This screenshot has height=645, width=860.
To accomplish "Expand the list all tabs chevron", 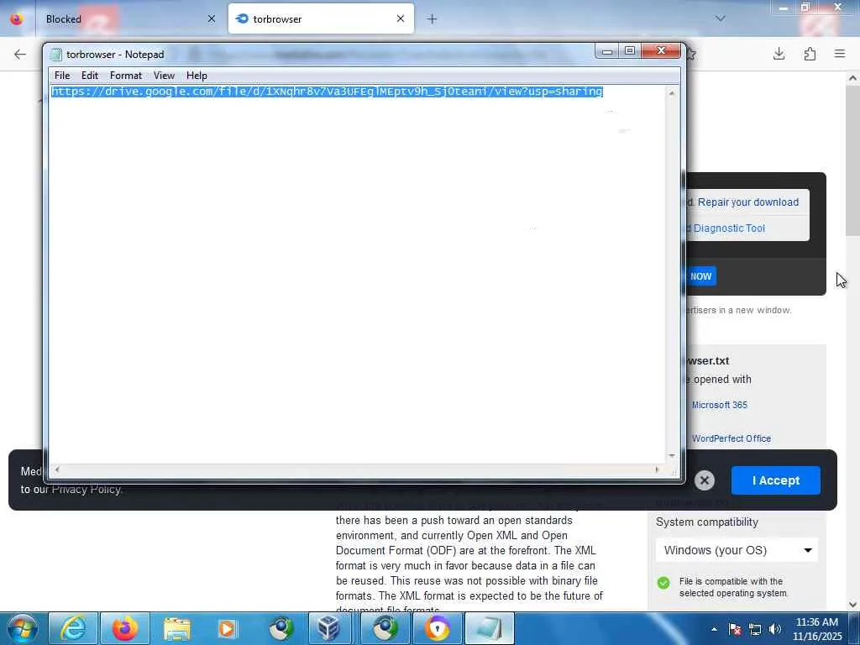I will coord(720,18).
